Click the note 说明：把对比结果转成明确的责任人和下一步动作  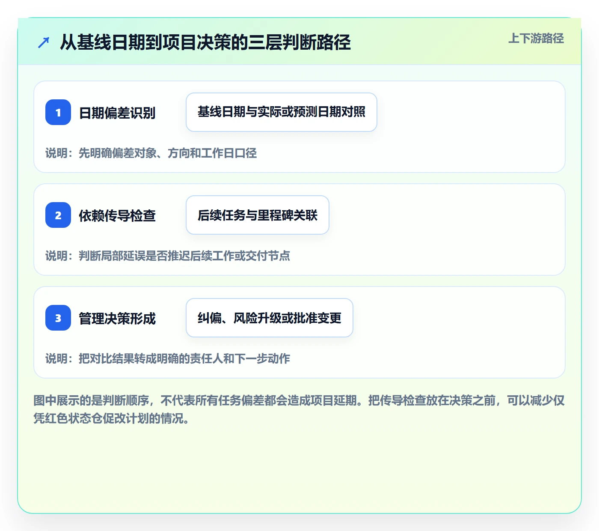[168, 358]
